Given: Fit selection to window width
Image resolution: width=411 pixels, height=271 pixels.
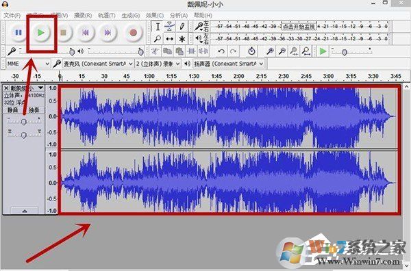Looking at the screenshot, I should (x=294, y=51).
